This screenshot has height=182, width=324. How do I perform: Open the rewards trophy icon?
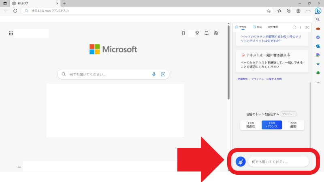(197, 33)
